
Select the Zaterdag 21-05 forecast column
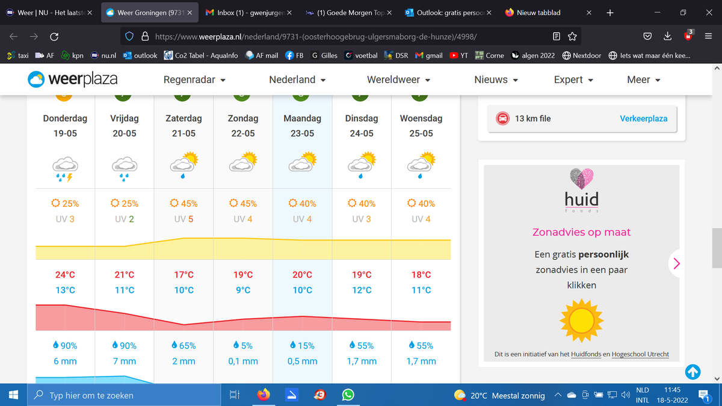(x=184, y=126)
